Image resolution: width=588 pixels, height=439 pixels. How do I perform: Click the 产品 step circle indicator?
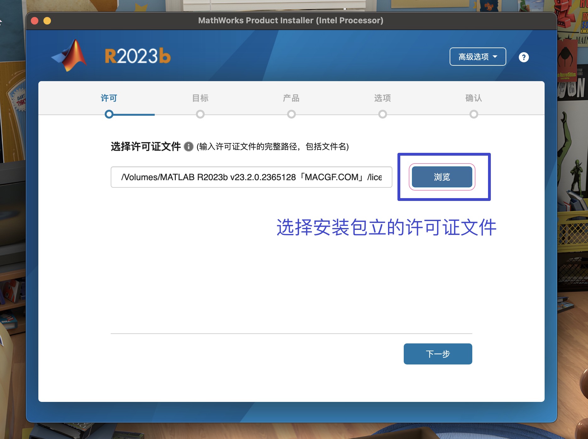tap(291, 114)
